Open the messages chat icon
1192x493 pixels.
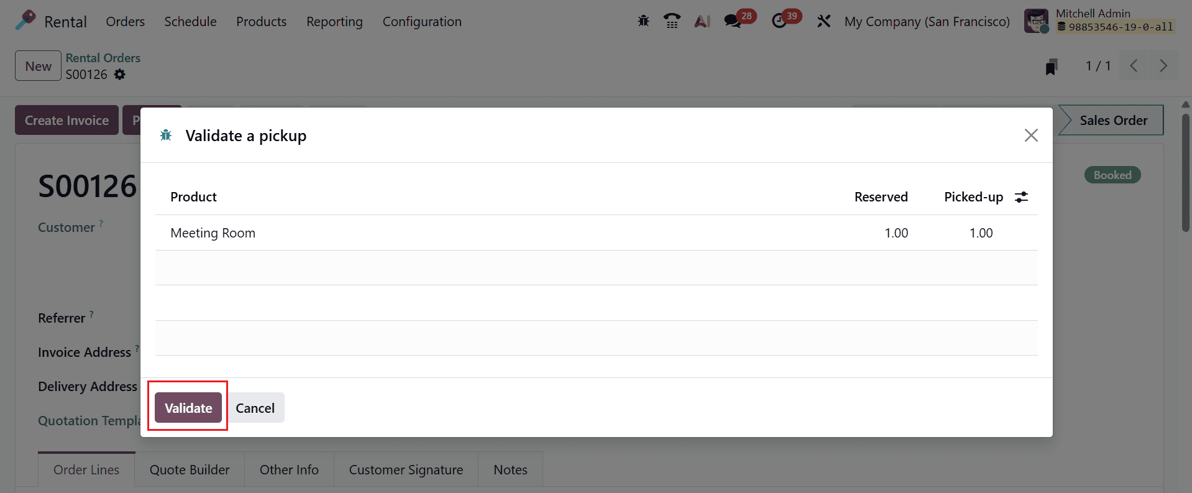pos(733,21)
